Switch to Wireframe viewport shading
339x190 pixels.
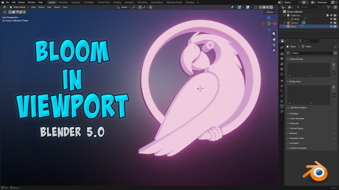coord(261,7)
